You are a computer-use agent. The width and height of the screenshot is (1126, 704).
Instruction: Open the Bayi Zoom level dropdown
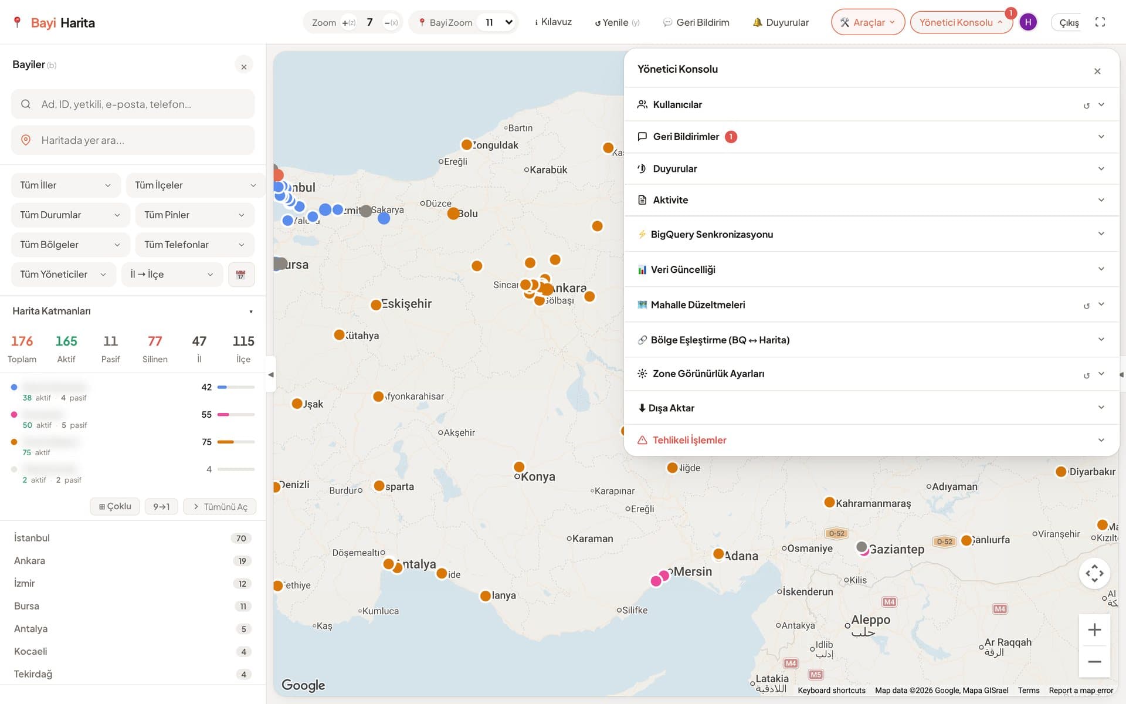point(496,22)
